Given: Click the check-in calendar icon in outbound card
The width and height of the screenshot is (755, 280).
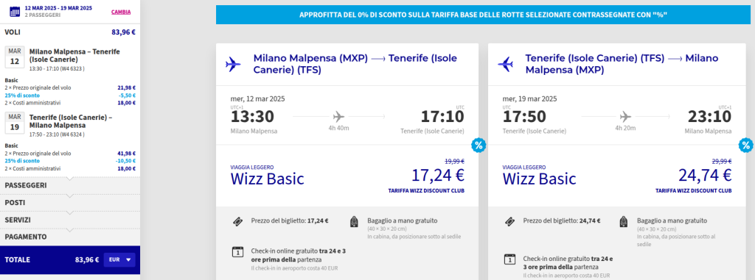Looking at the screenshot, I should pos(237,251).
